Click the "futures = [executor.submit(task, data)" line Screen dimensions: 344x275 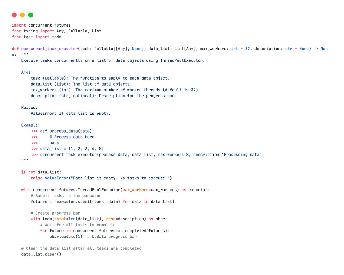(x=102, y=202)
